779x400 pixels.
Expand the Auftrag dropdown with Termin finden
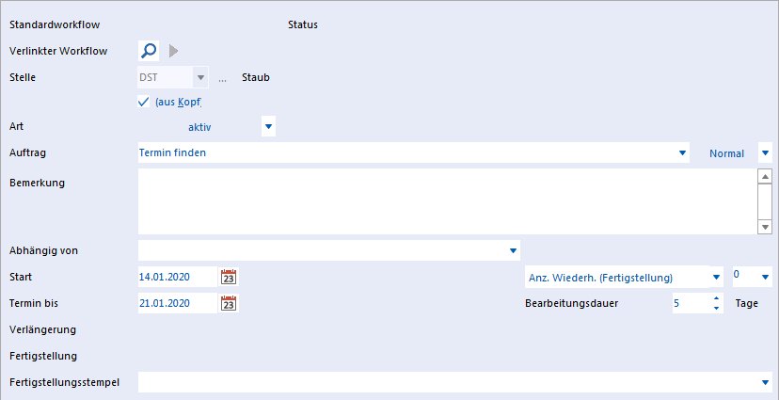click(682, 153)
